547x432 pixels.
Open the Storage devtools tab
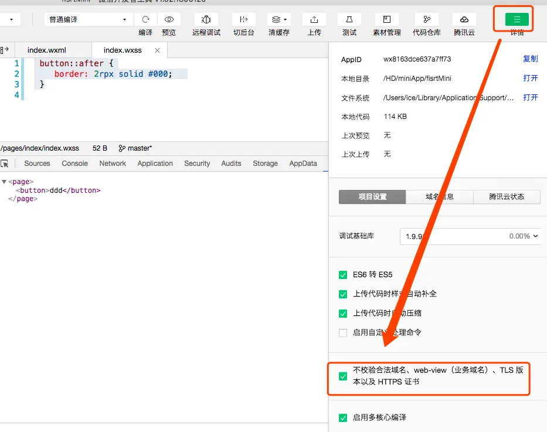click(x=265, y=164)
